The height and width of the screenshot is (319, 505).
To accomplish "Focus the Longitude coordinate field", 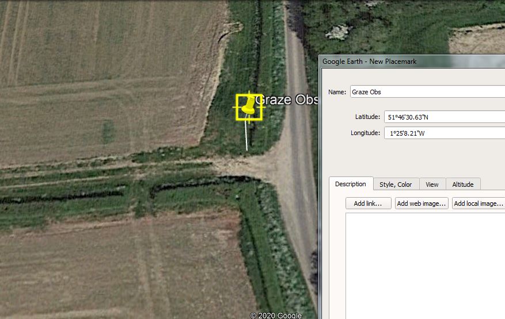I will (x=443, y=133).
